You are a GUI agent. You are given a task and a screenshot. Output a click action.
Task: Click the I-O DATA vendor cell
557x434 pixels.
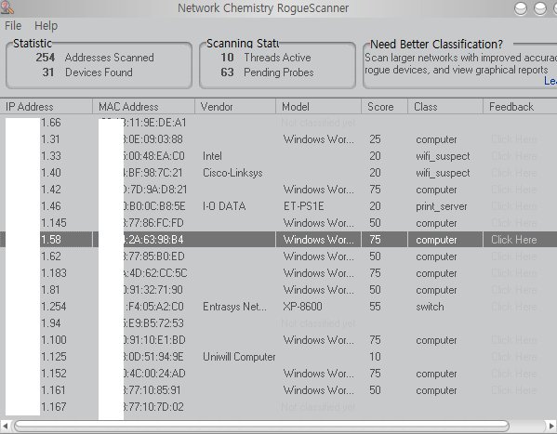tap(224, 206)
